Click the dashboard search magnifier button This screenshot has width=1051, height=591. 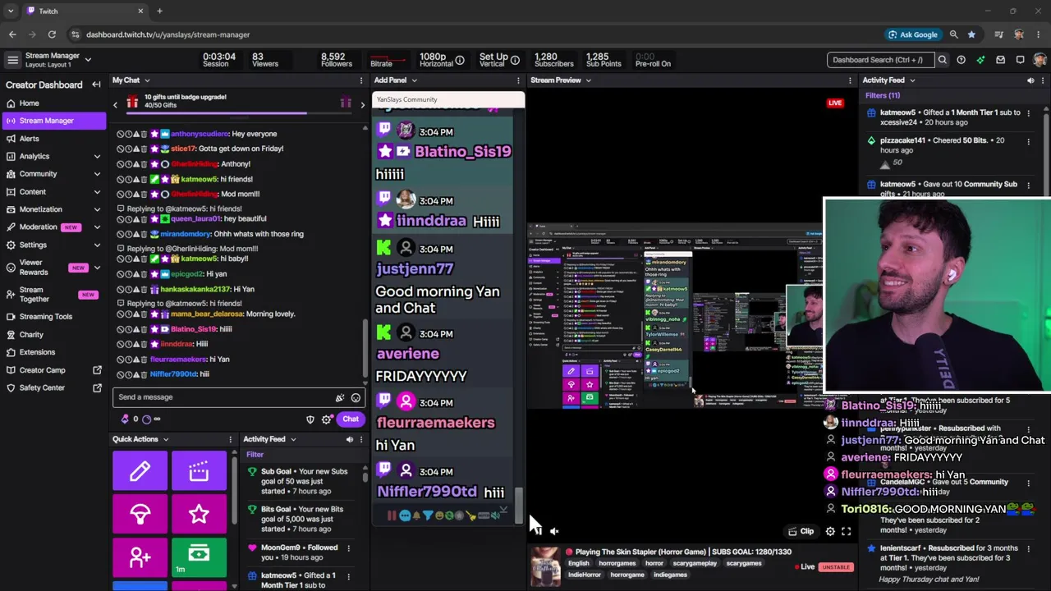[943, 60]
